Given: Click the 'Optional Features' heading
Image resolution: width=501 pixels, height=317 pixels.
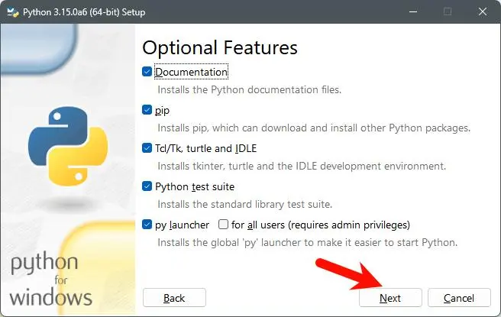Looking at the screenshot, I should click(220, 47).
